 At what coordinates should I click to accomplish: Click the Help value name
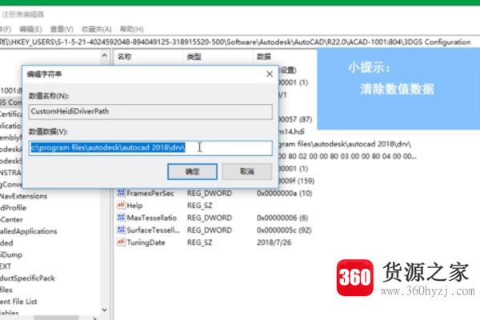[134, 206]
